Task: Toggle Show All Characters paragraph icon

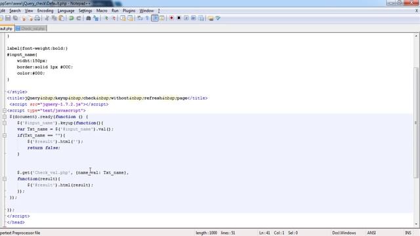Action: coord(147,18)
